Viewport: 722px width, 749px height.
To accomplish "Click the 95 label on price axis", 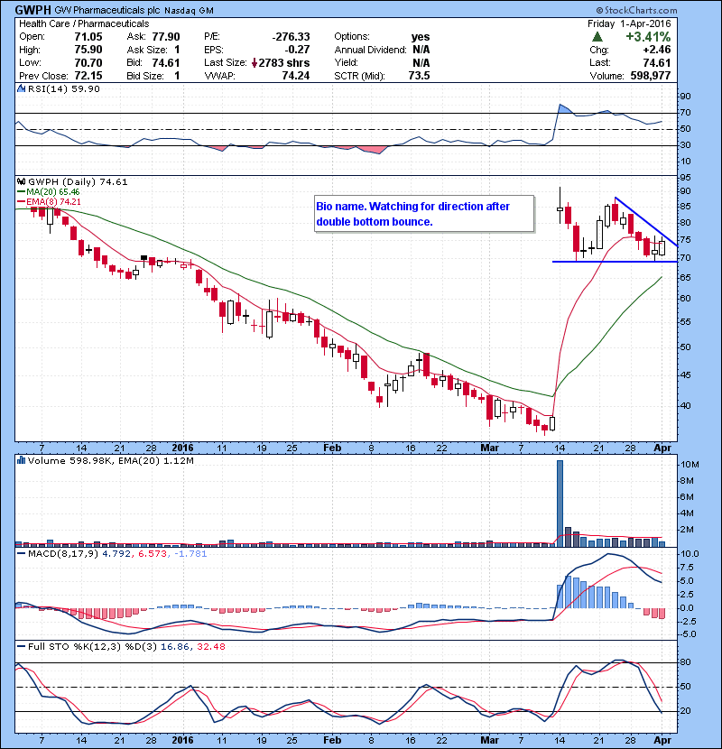I will (685, 178).
